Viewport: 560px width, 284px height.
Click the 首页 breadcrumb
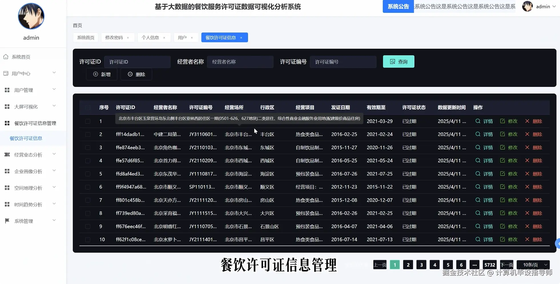pyautogui.click(x=77, y=25)
